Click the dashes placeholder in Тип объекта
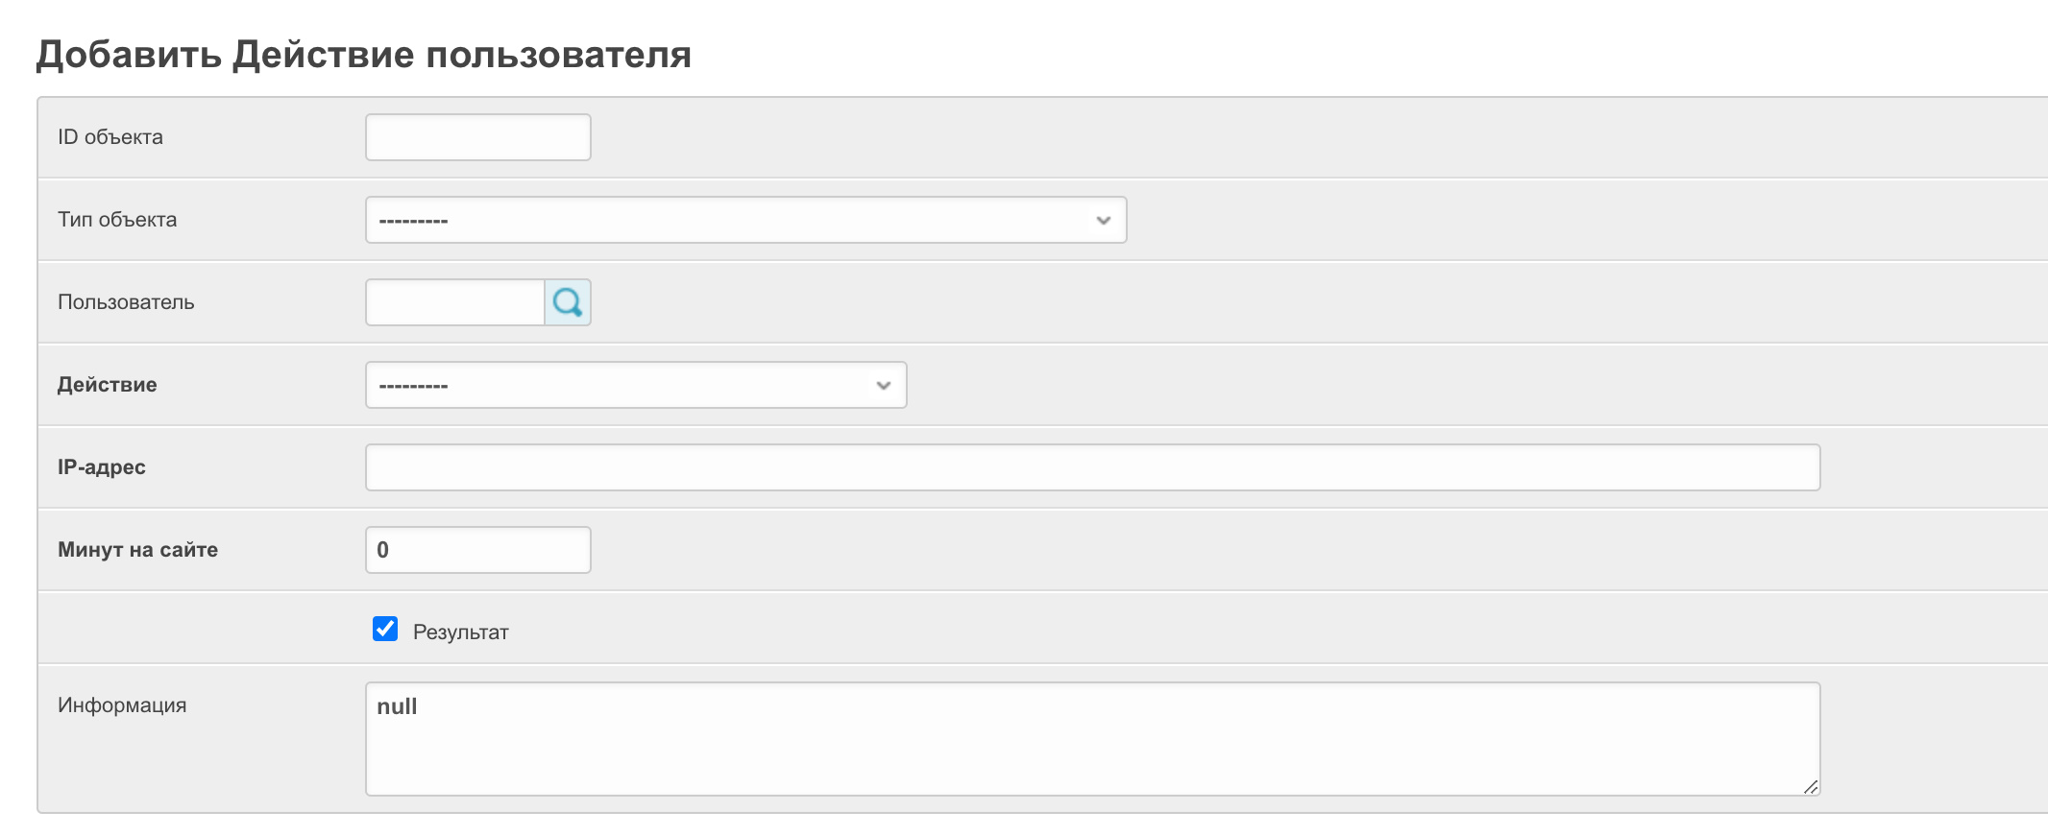 [414, 221]
